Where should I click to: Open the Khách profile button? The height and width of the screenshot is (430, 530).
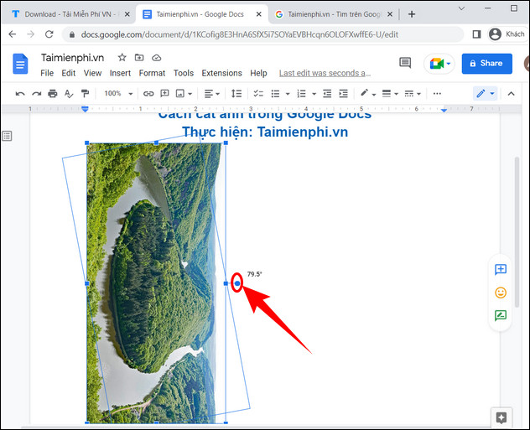coord(508,34)
